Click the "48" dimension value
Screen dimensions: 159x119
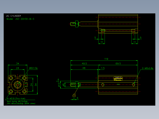[84, 68]
